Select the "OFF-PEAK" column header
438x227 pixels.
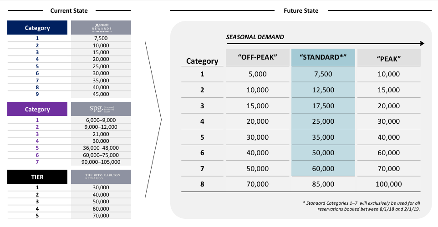[x=257, y=58]
